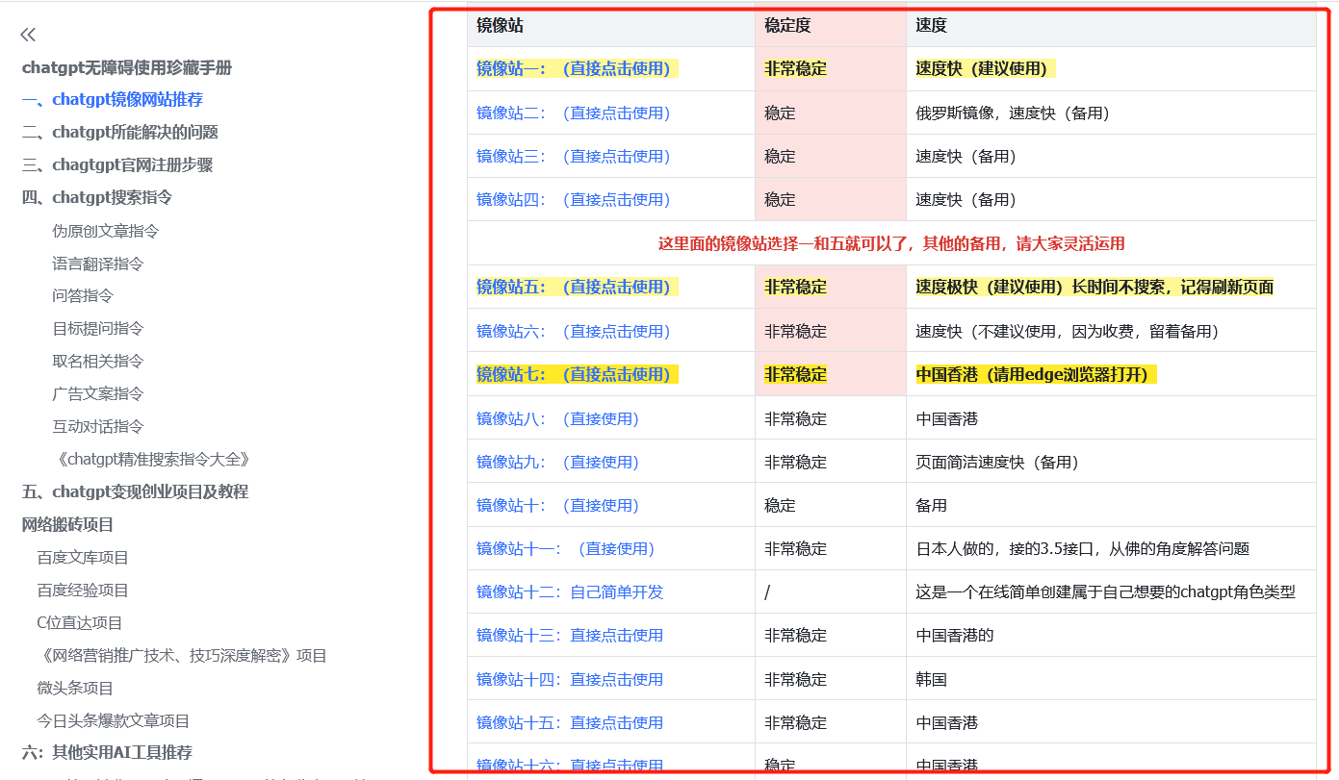
Task: Select 伪原创文章指令 outline entry
Action: click(x=106, y=231)
